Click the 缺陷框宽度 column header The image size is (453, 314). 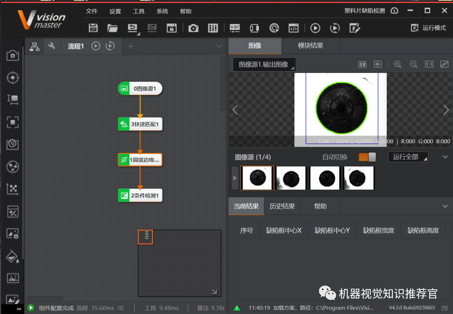point(379,231)
